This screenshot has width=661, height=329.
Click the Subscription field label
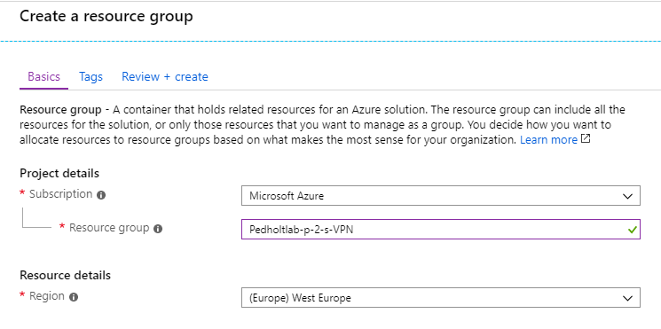[x=60, y=194]
